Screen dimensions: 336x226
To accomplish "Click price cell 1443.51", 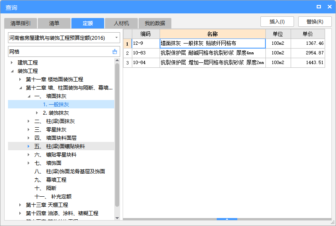I will click(x=308, y=63).
